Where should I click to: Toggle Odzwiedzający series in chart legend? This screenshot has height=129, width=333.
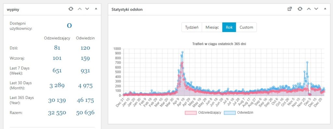(x=203, y=113)
